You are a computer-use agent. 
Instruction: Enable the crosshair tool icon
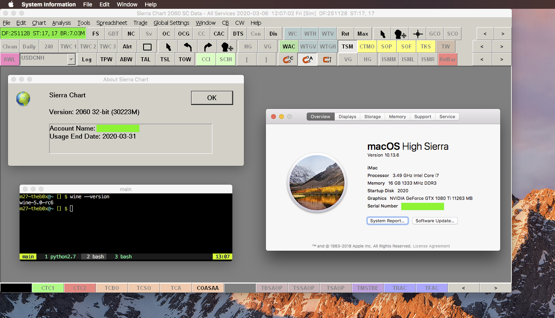(x=418, y=34)
